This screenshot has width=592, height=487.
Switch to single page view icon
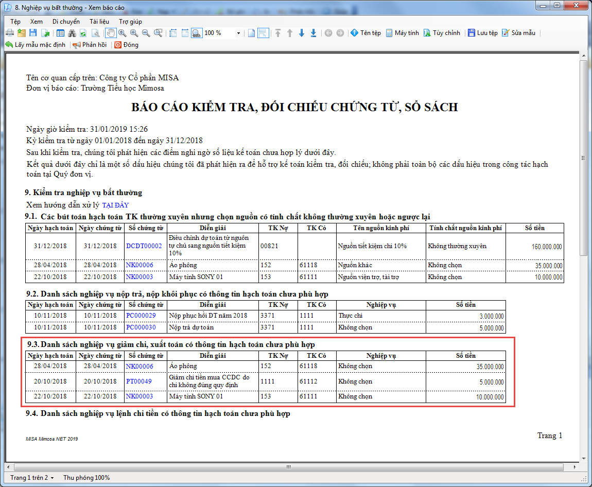point(251,33)
